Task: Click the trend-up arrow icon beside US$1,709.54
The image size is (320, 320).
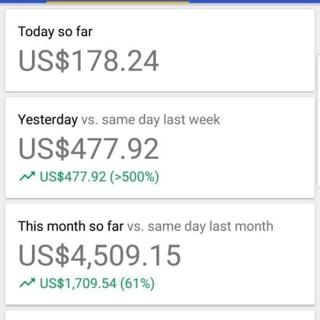Action: click(27, 283)
